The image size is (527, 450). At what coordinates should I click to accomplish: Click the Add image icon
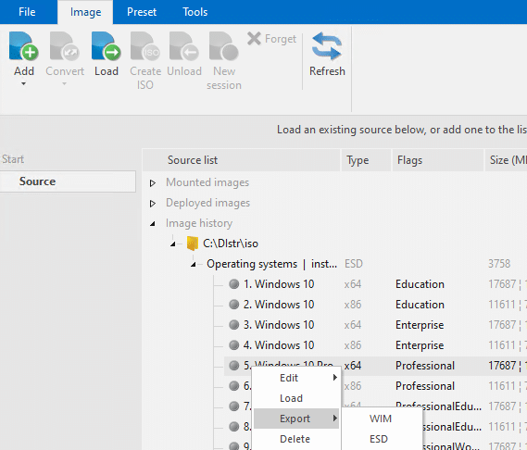[x=23, y=46]
